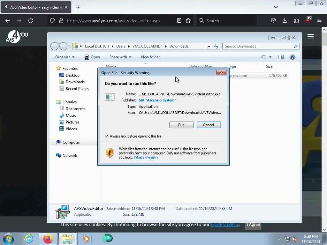Image resolution: width=327 pixels, height=245 pixels.
Task: Click Open in the Explorer toolbar
Action: pos(92,57)
